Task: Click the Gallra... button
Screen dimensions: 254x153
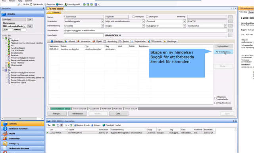Action: [119, 114]
